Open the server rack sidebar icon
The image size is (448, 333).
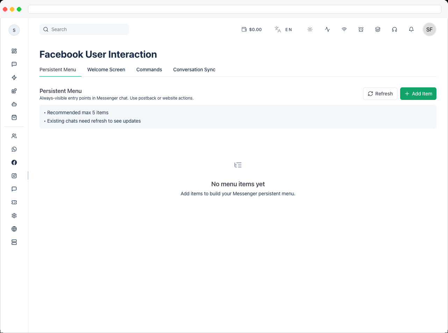[14, 242]
